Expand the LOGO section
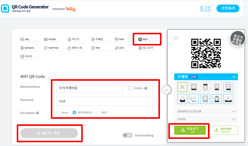Screen dimensions: 248x146 (x=206, y=119)
